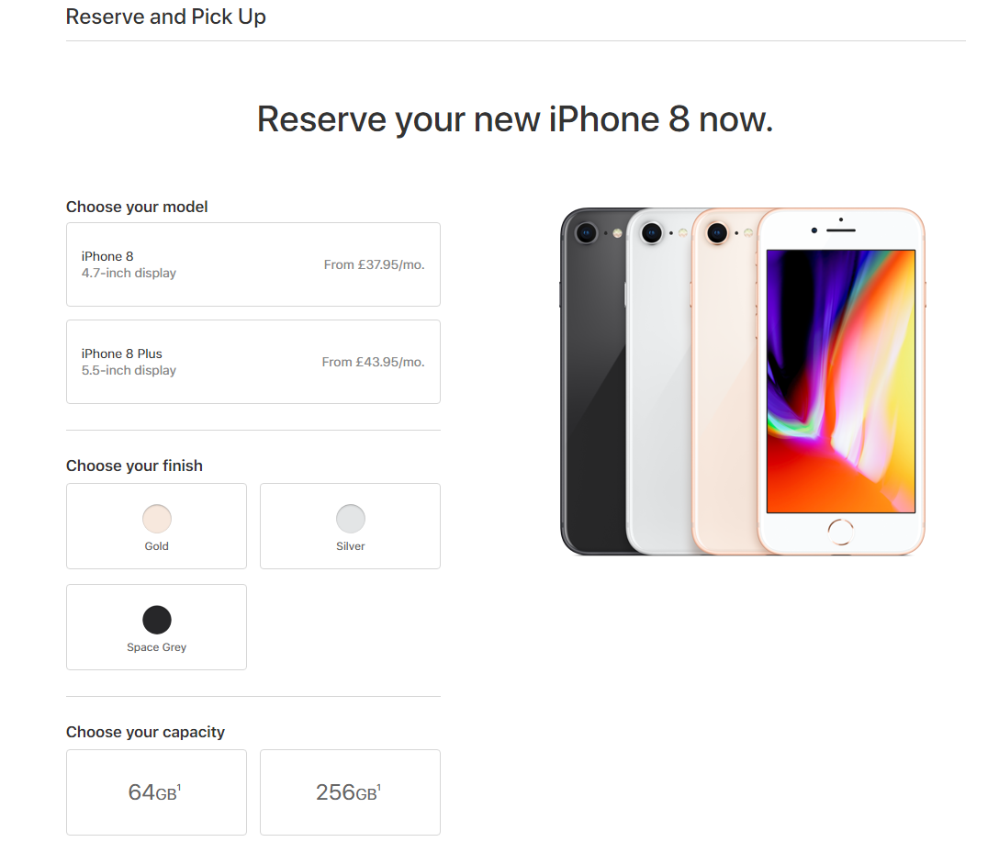Click the silver iPhone back image

[x=659, y=382]
